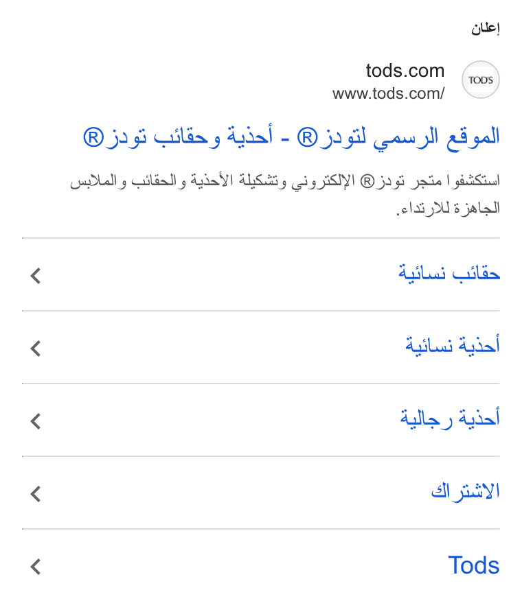This screenshot has width=522, height=601.
Task: Open the حقائب نسائية sitelink
Action: click(x=449, y=274)
